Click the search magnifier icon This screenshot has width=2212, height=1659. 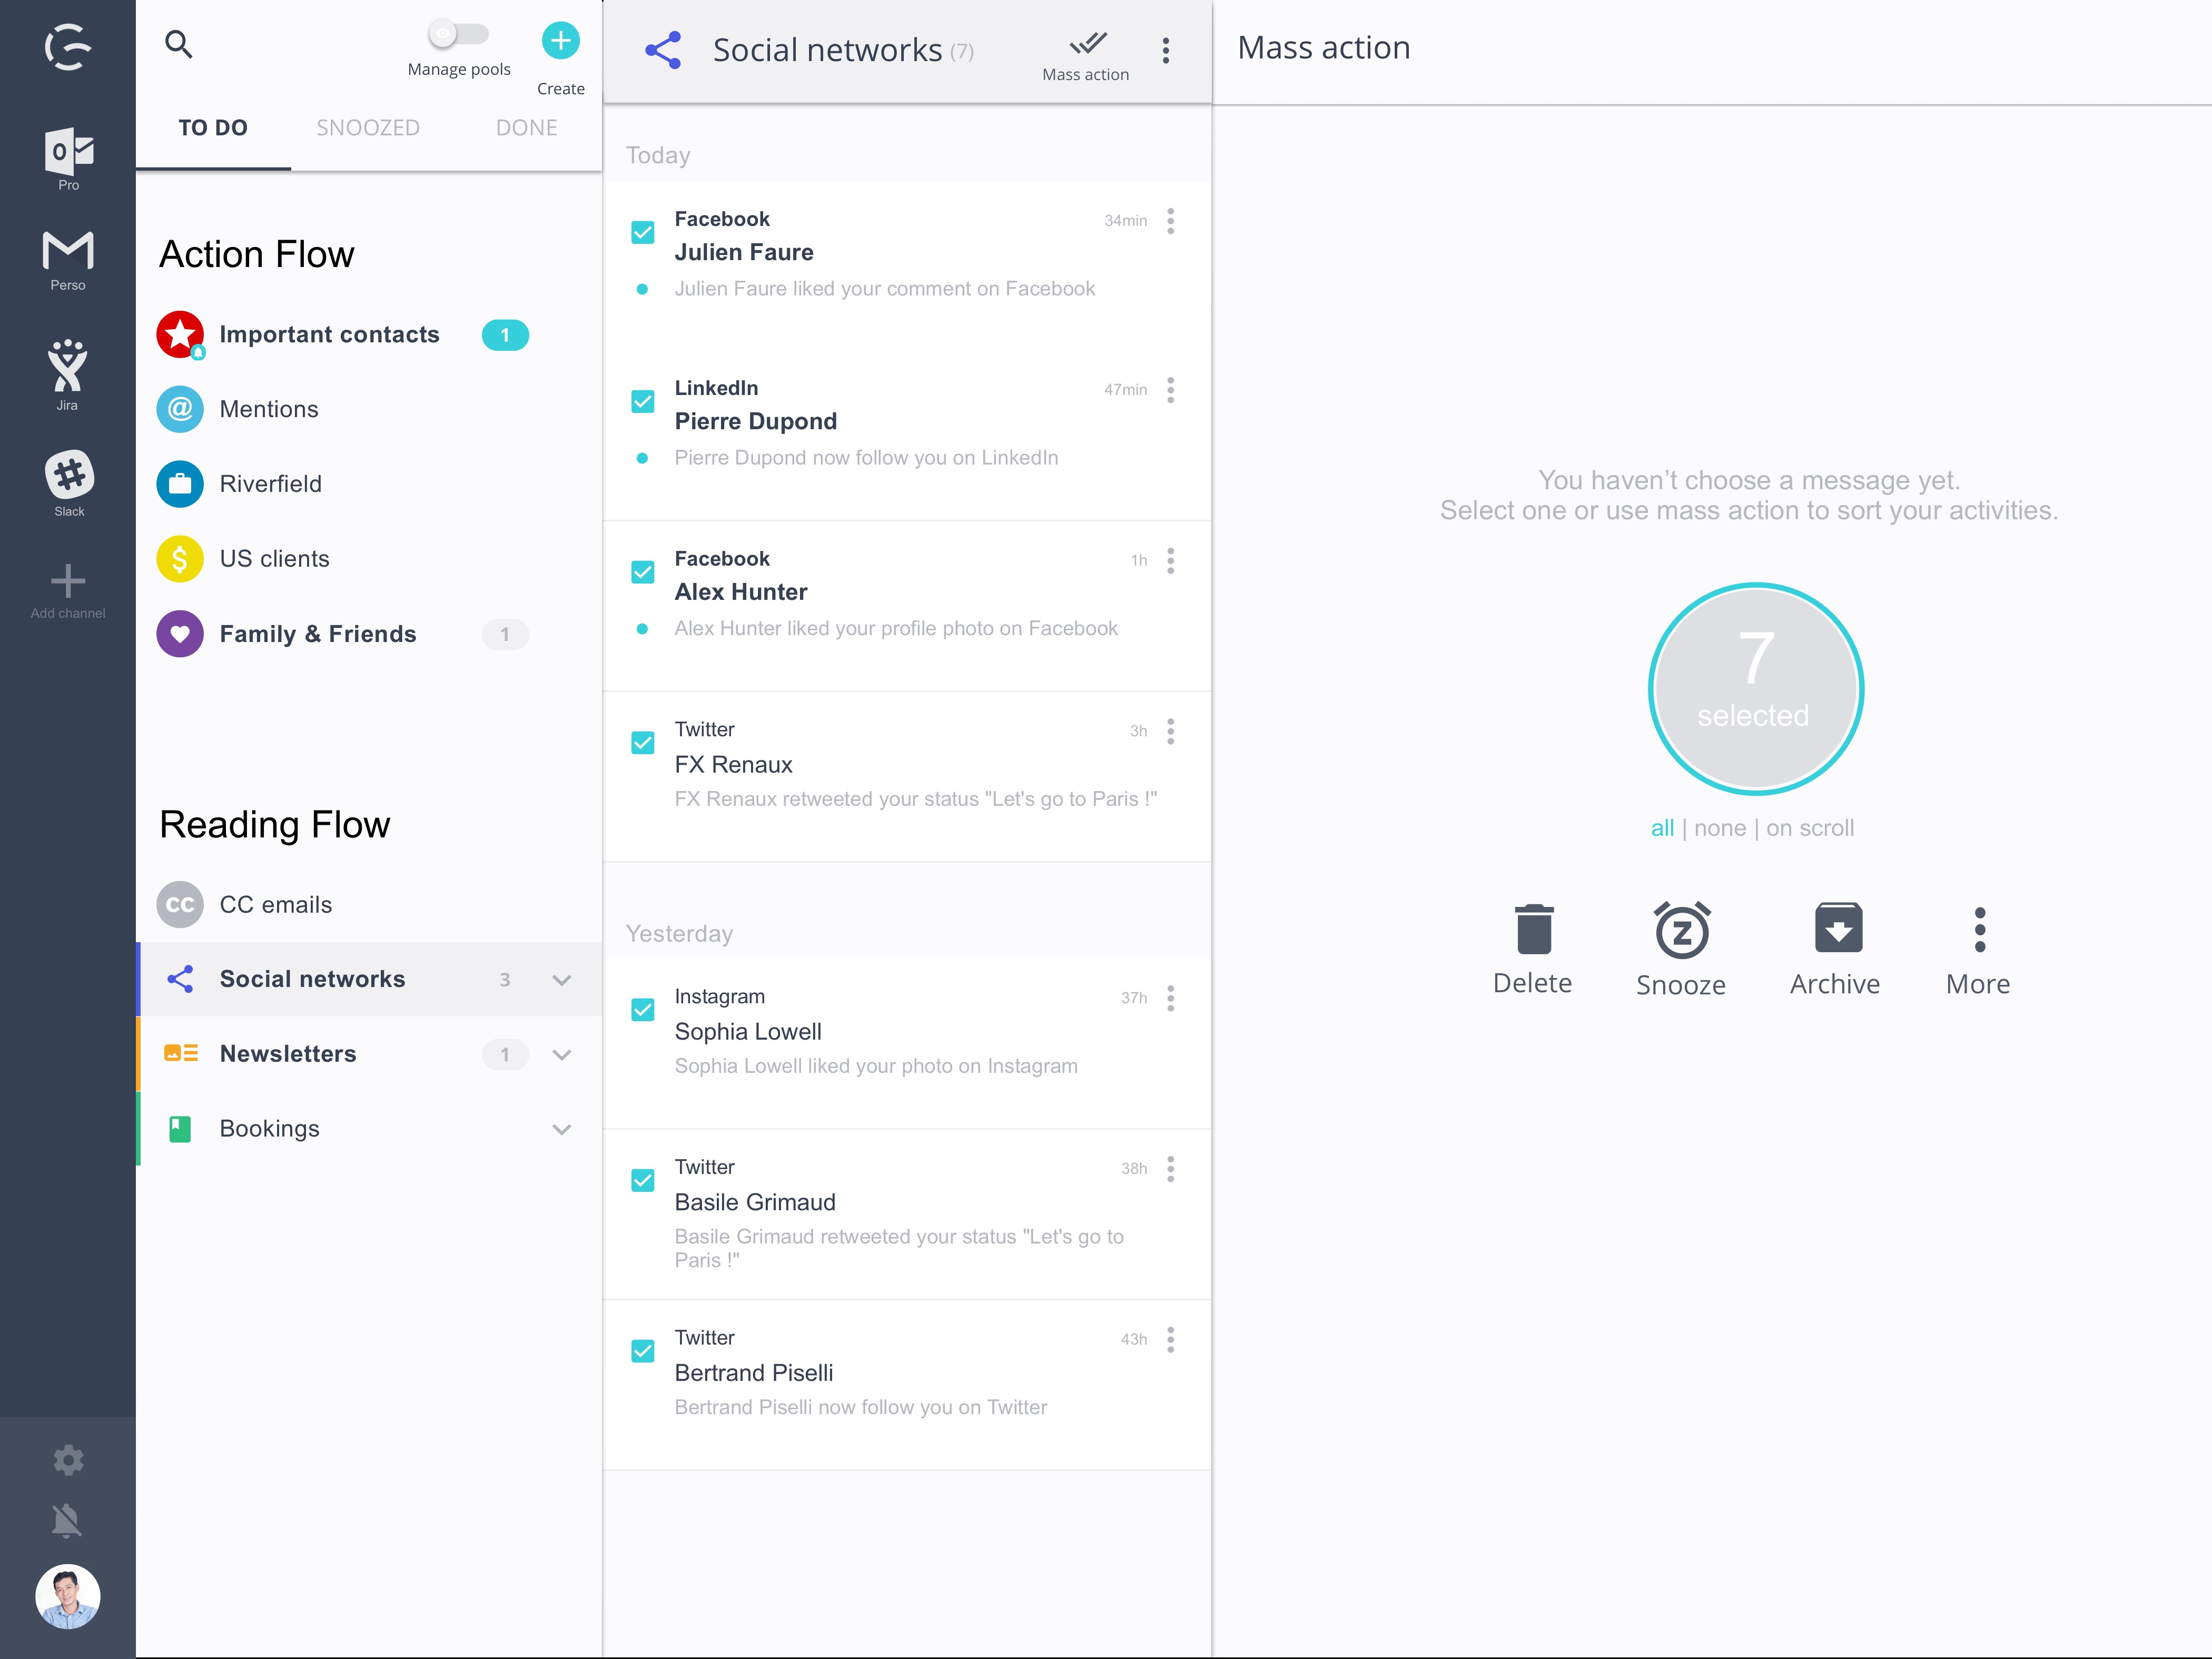(178, 44)
